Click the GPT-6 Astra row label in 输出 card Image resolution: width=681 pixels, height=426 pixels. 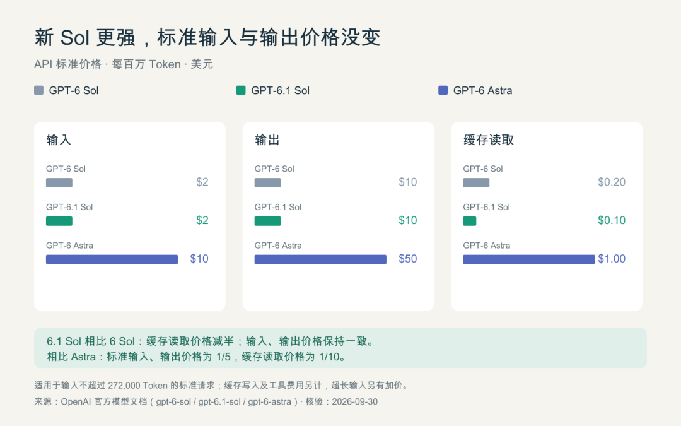[x=278, y=245]
